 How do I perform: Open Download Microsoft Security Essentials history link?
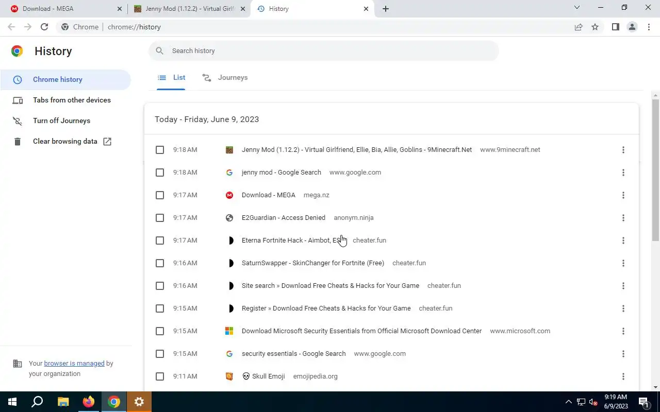tap(361, 331)
